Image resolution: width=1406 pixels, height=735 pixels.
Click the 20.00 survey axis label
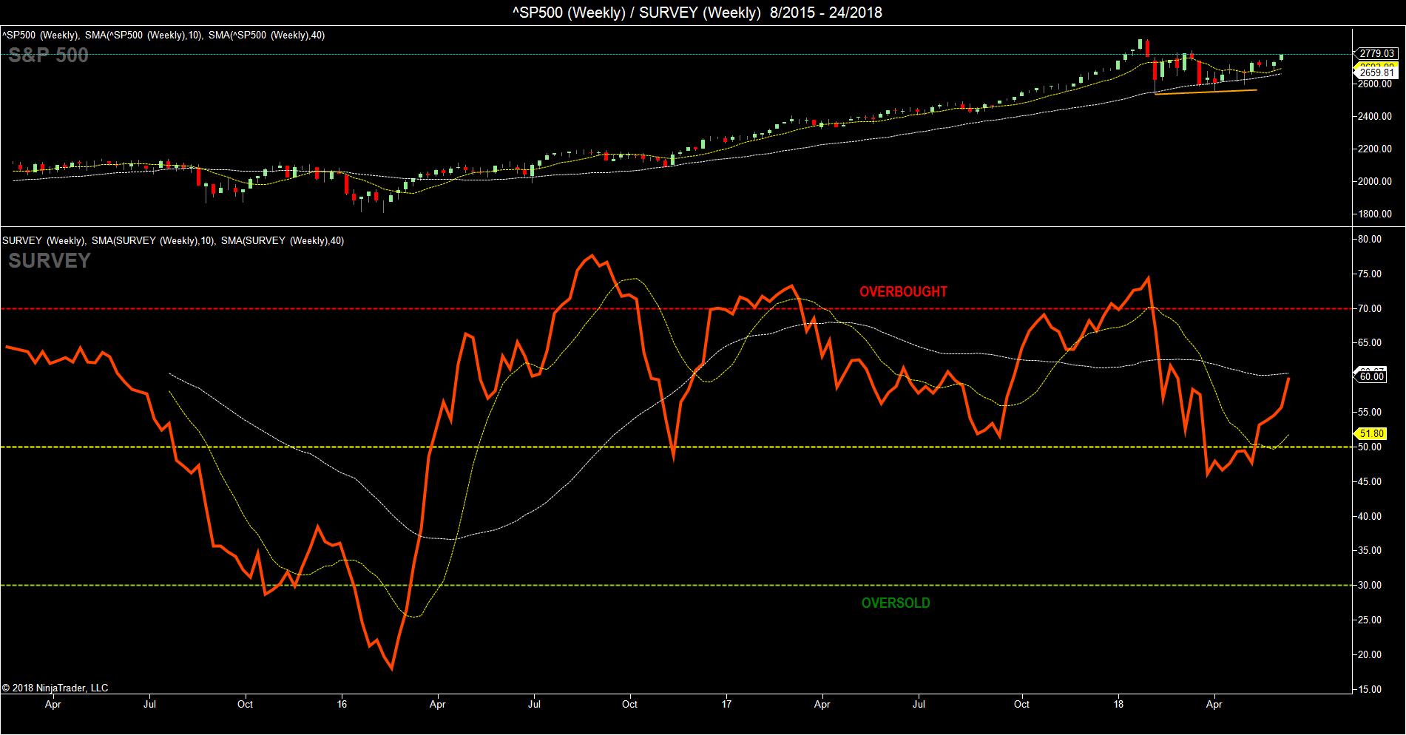tap(1370, 654)
